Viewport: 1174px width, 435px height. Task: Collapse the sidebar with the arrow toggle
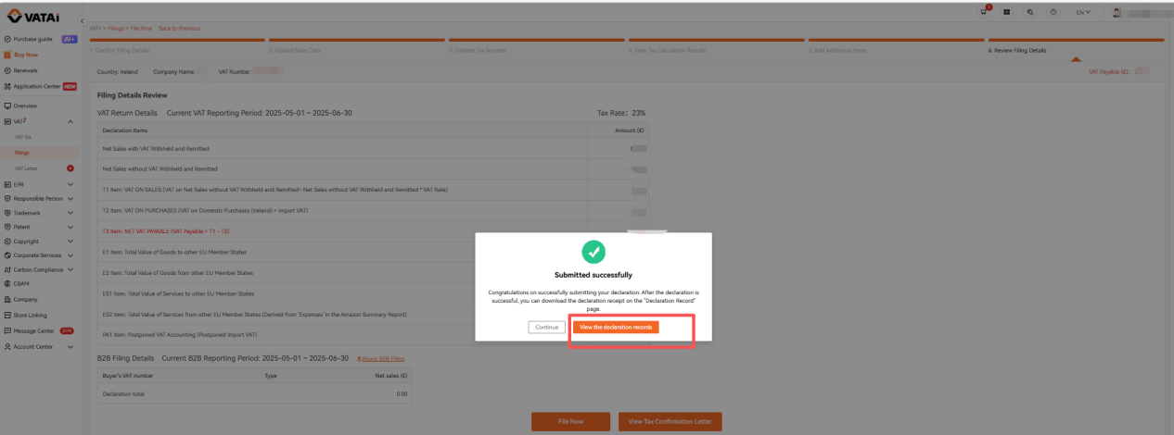coord(82,20)
